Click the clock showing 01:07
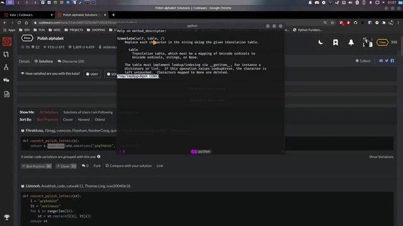This screenshot has width=403, height=226. click(x=392, y=3)
